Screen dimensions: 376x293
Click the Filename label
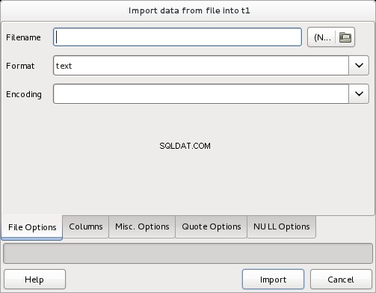click(23, 37)
